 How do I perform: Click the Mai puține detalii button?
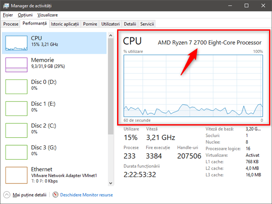[30, 195]
